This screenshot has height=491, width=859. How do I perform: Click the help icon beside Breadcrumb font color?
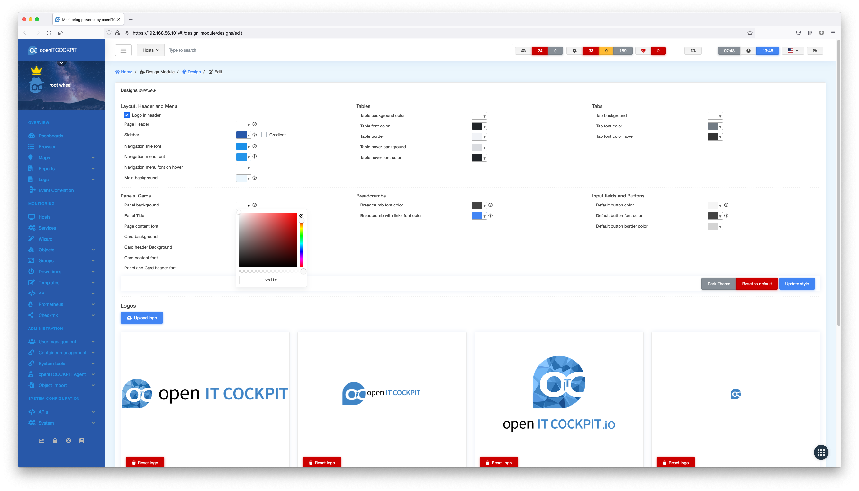pyautogui.click(x=490, y=205)
